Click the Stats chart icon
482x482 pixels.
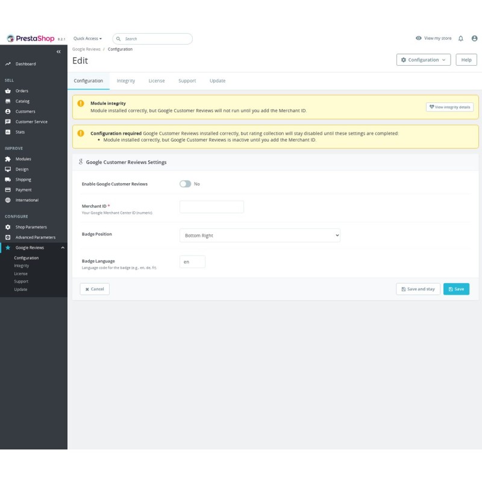[x=8, y=132]
